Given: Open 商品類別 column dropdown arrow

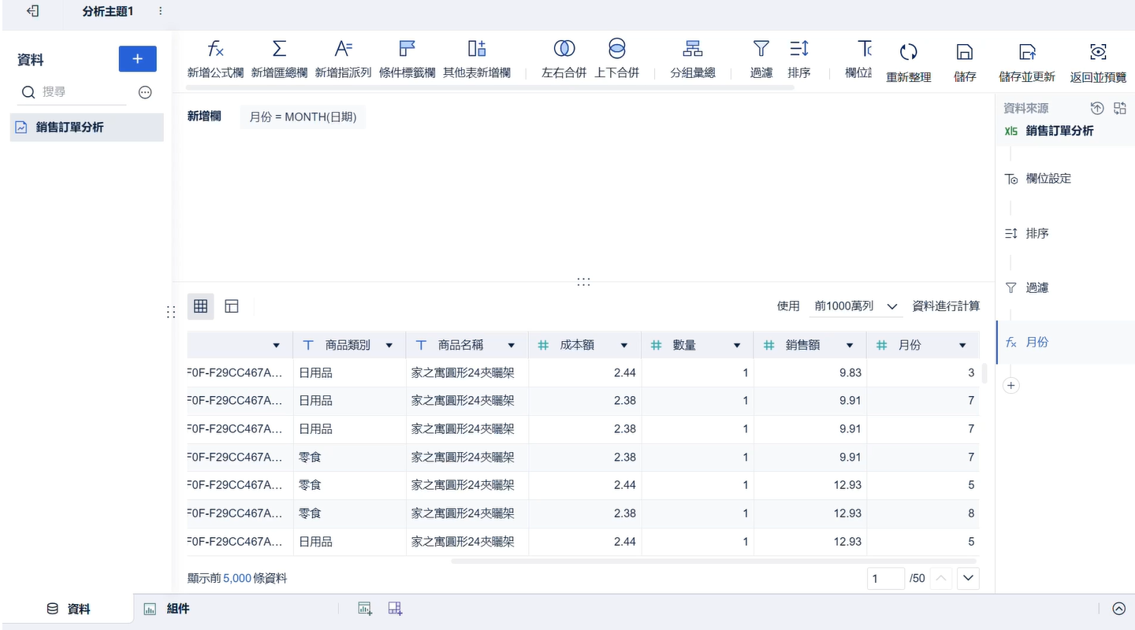Looking at the screenshot, I should coord(389,346).
